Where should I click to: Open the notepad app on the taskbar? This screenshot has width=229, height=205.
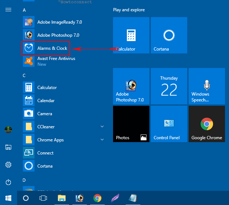133,198
